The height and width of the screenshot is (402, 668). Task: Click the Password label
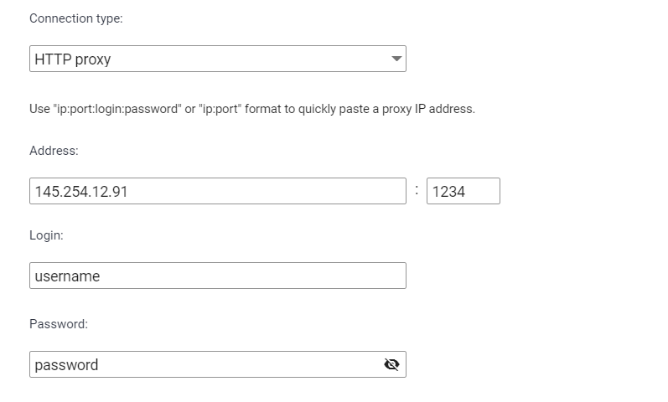tap(59, 324)
